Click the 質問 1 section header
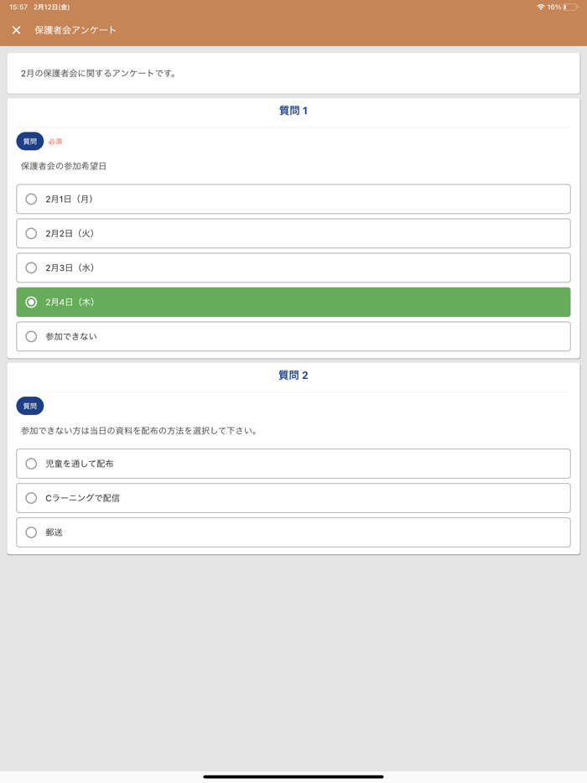The image size is (587, 783). pyautogui.click(x=293, y=109)
